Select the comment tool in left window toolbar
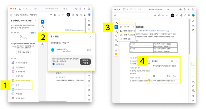The image size is (206, 109). click(x=43, y=26)
